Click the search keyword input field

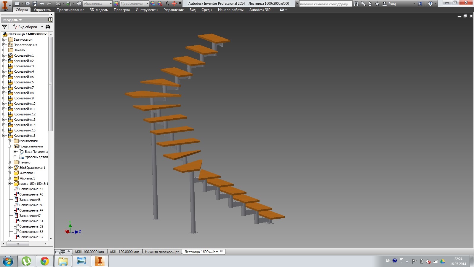coord(325,4)
